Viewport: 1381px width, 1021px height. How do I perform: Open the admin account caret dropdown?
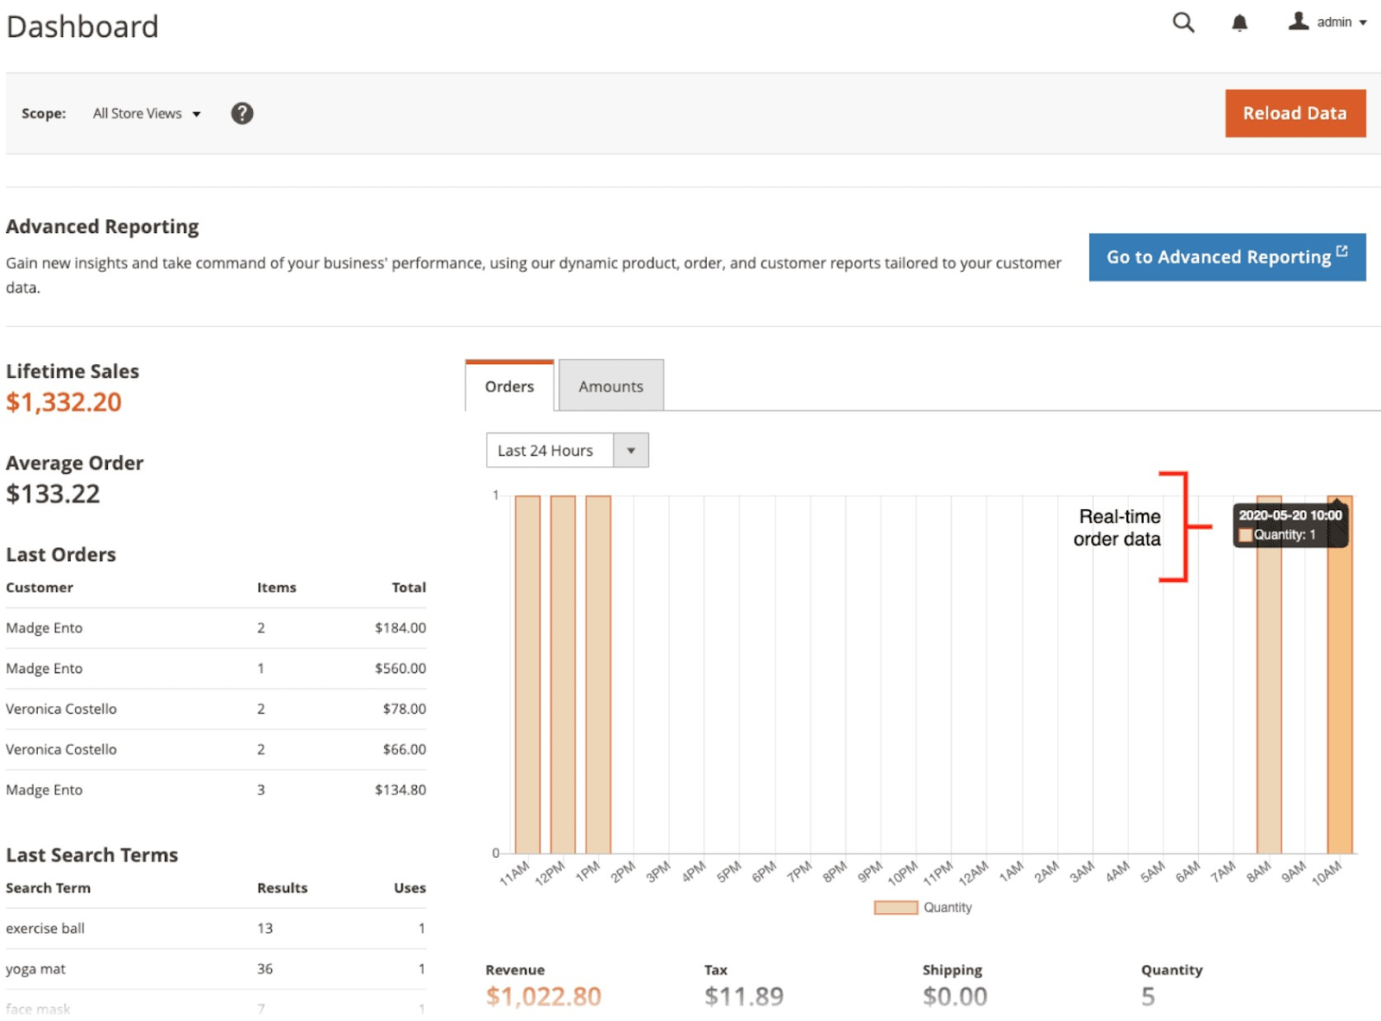point(1365,23)
